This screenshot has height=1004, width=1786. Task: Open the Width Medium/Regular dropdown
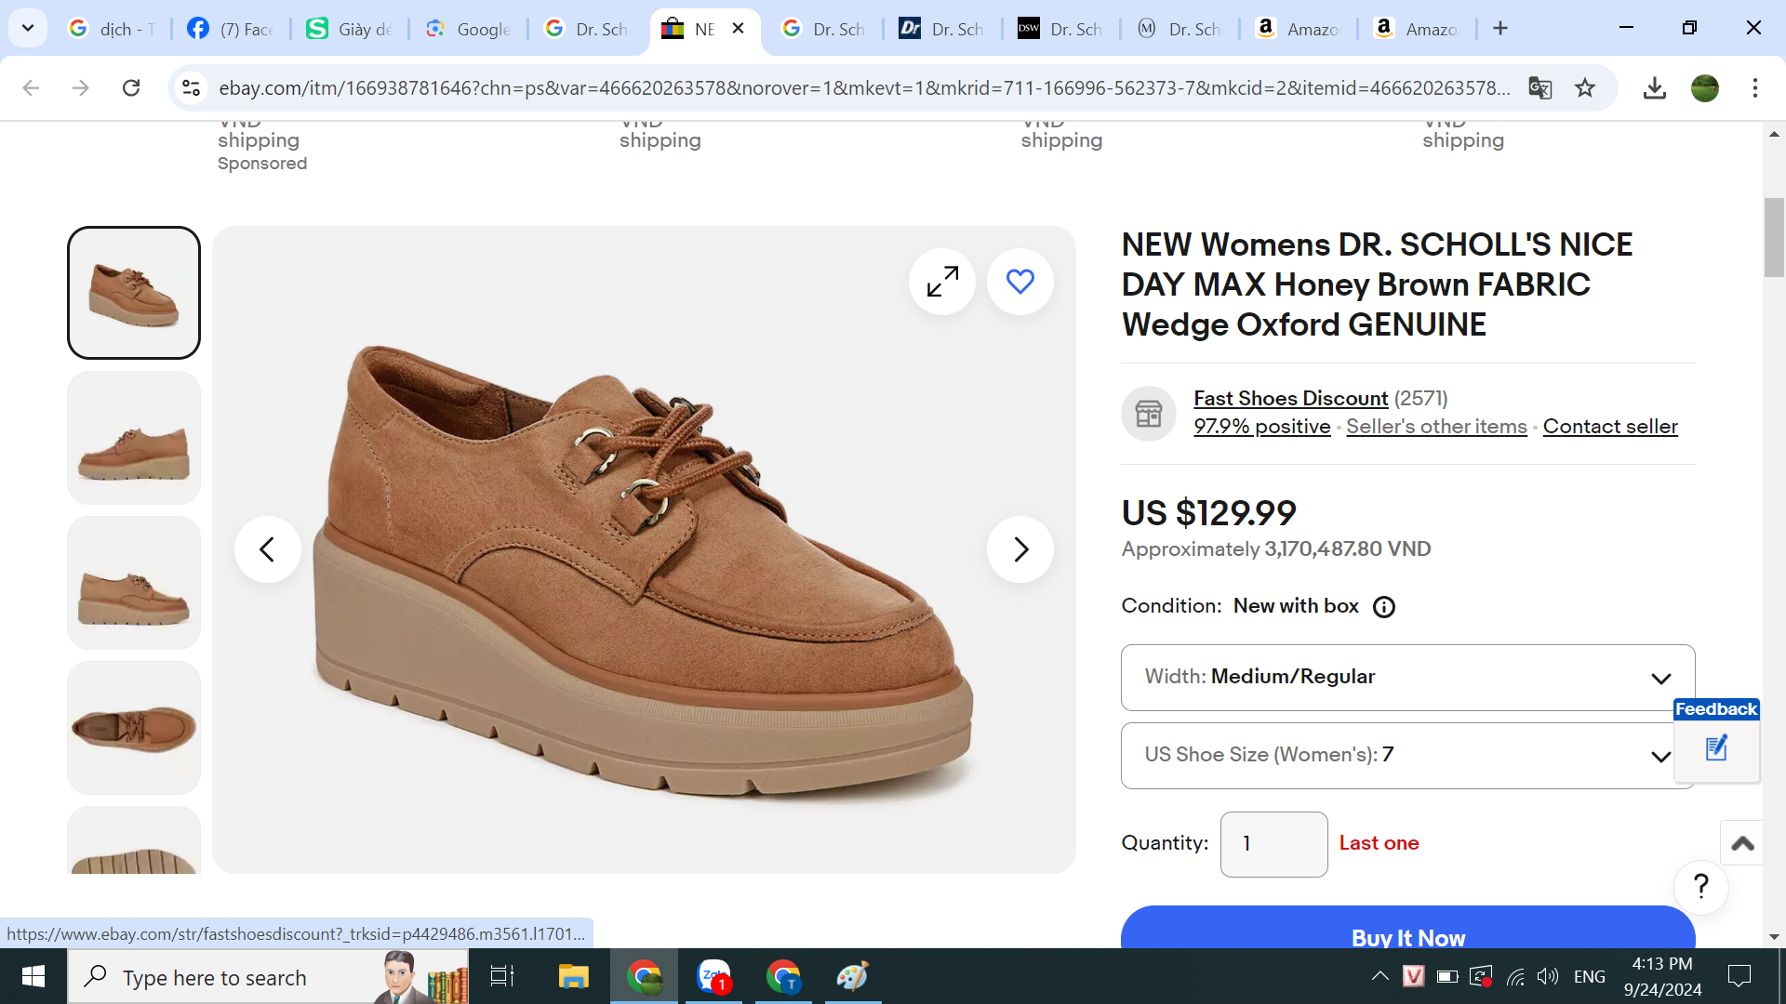(x=1406, y=678)
